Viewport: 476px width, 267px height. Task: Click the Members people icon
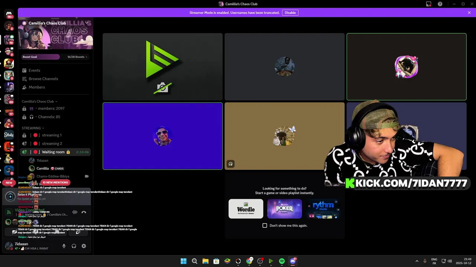[x=24, y=87]
